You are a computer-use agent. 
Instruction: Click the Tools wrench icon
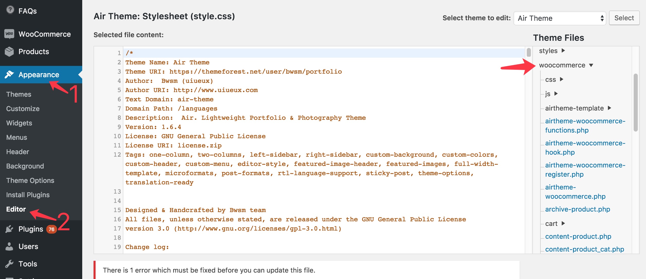tap(9, 264)
